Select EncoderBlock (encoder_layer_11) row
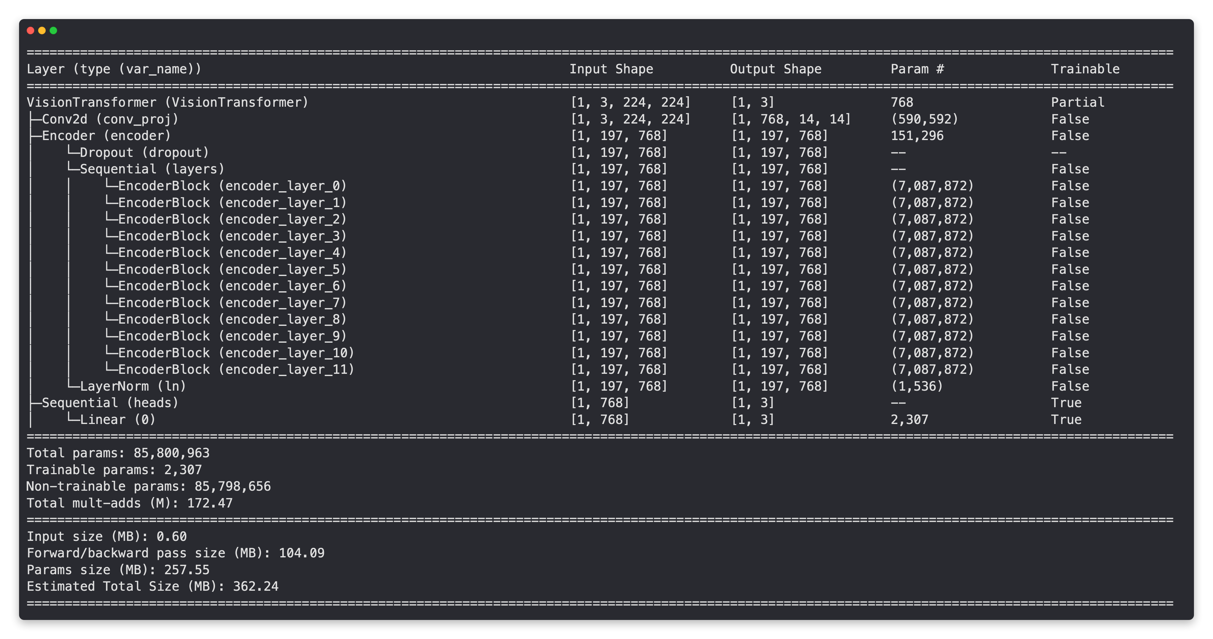 point(236,370)
